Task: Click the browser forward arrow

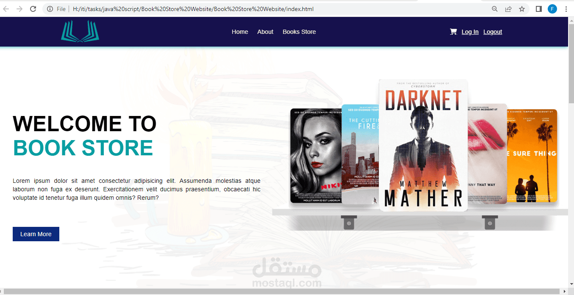Action: 19,9
